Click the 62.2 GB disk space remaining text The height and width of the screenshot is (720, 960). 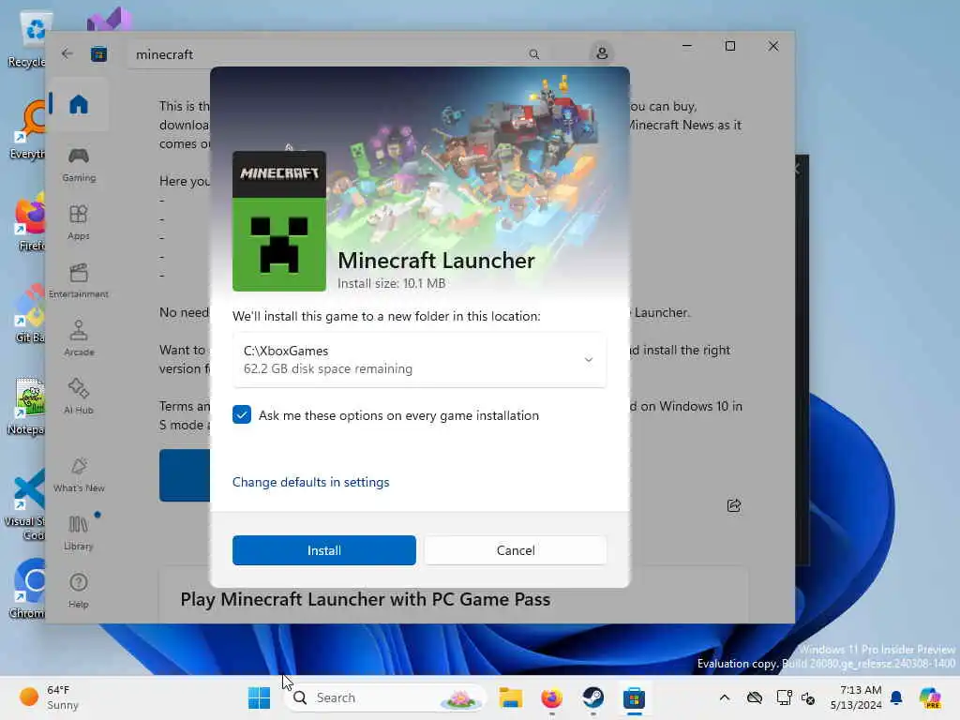pyautogui.click(x=327, y=368)
